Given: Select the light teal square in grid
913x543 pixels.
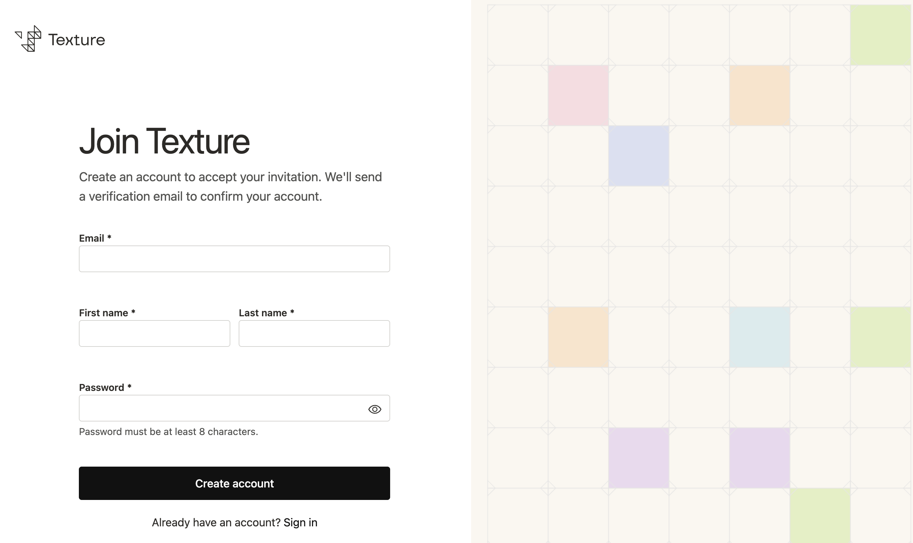Looking at the screenshot, I should pyautogui.click(x=759, y=337).
